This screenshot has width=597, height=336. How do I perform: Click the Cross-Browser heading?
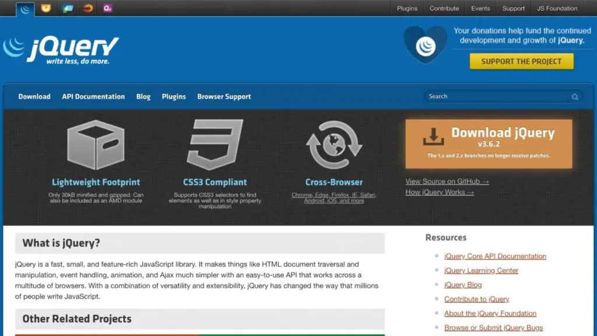click(x=334, y=183)
